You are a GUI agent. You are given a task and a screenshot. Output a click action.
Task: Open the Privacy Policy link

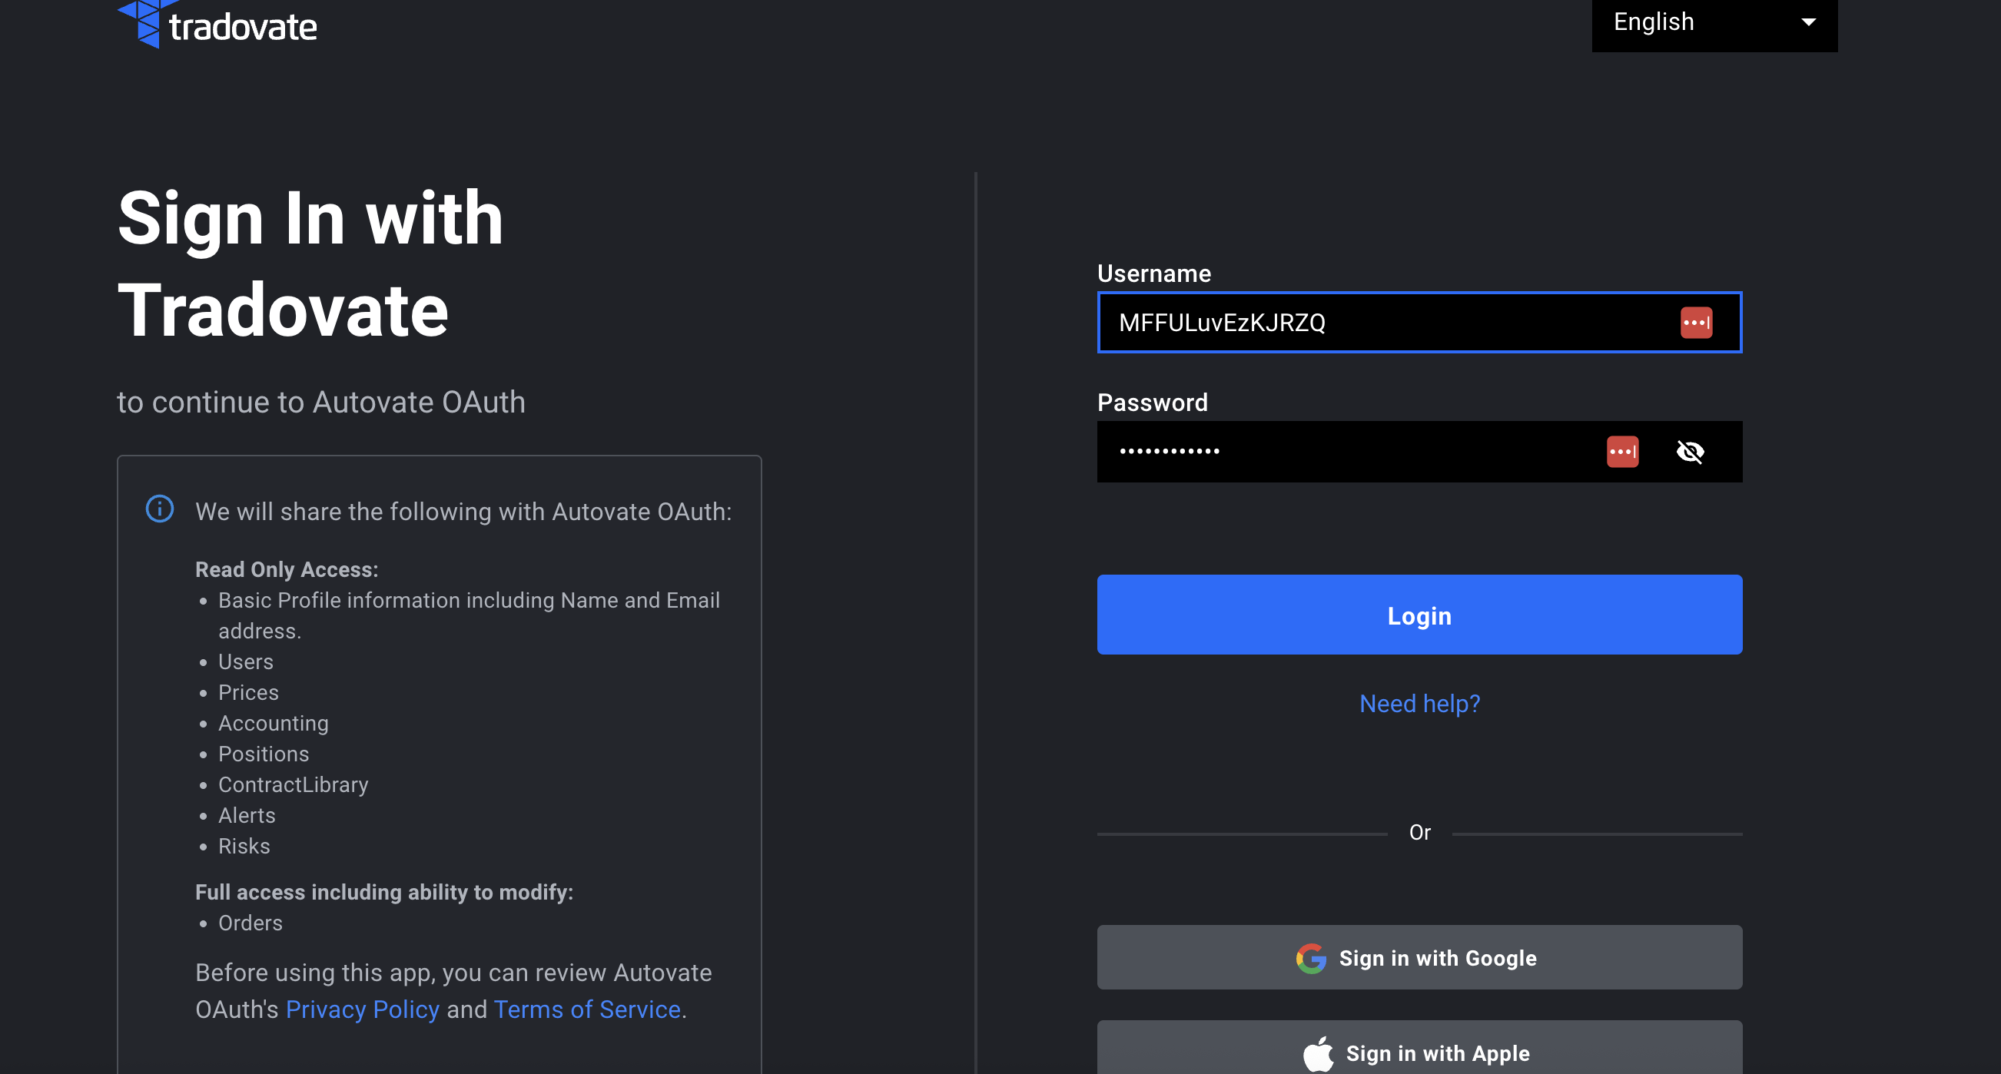pos(363,1009)
